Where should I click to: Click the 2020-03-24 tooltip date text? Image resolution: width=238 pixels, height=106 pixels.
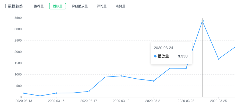click(164, 48)
